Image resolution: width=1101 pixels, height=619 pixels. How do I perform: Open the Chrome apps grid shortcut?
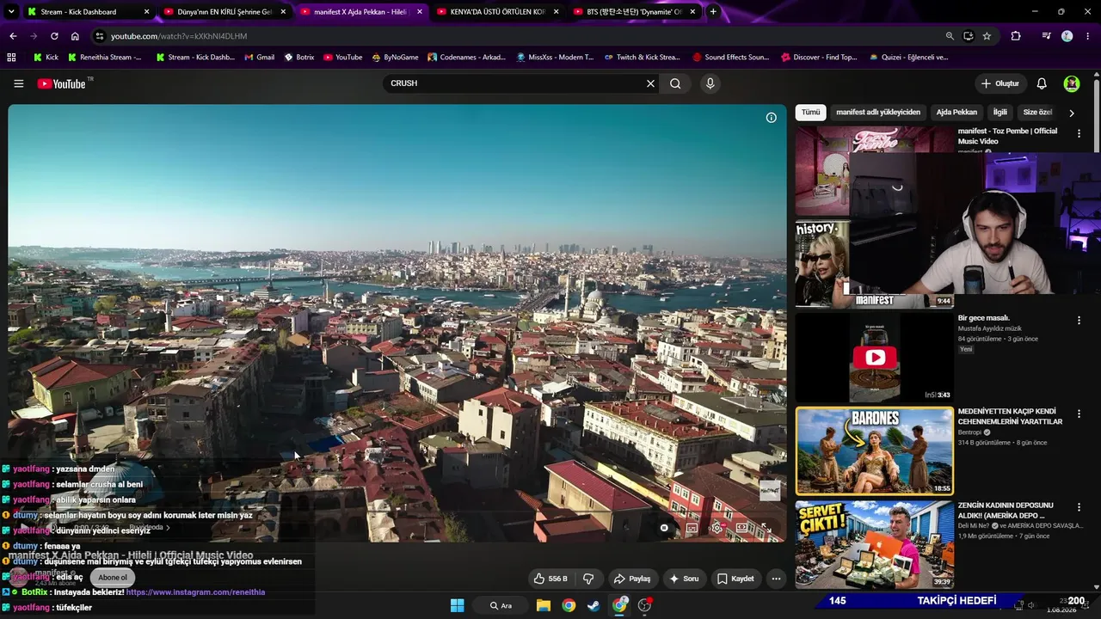tap(11, 58)
